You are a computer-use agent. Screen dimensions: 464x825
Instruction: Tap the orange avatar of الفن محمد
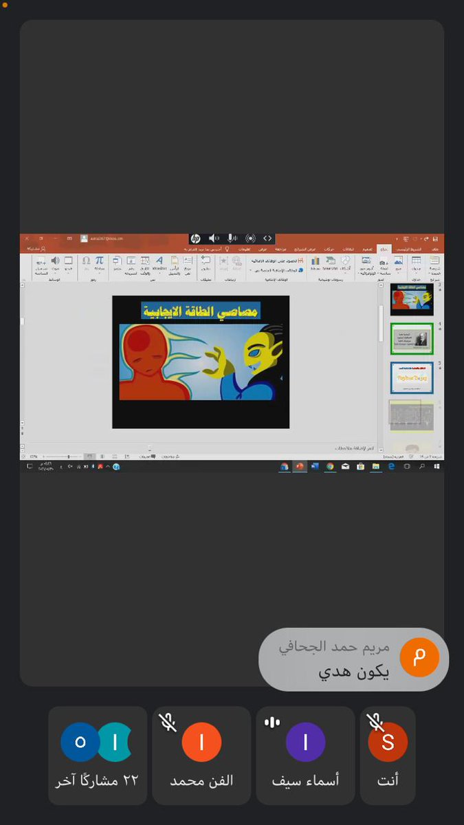[x=201, y=742]
